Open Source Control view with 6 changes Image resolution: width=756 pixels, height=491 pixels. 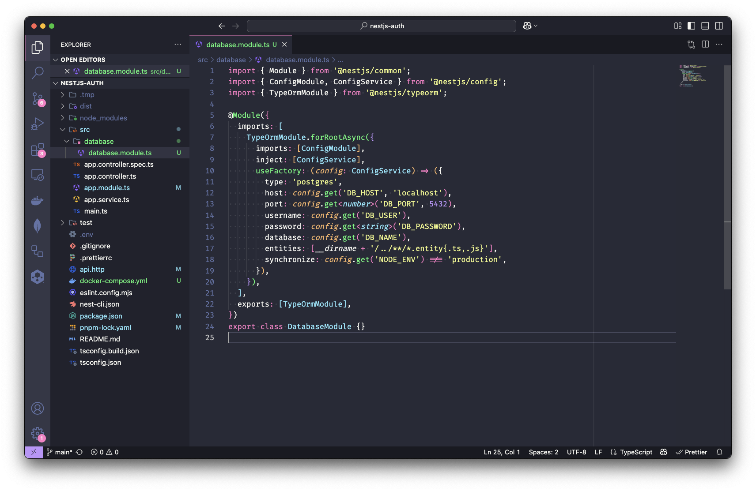coord(38,99)
